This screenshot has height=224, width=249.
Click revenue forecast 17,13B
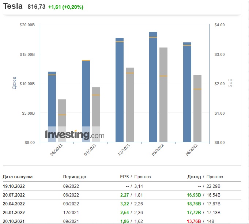pyautogui.click(x=214, y=213)
